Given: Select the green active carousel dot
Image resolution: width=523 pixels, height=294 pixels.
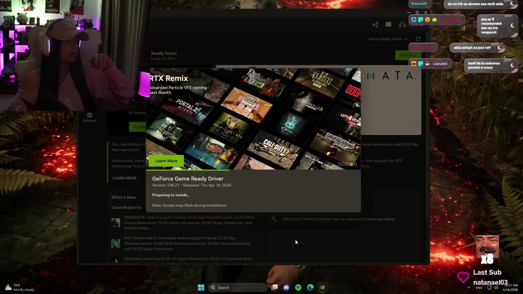Looking at the screenshot, I should [x=351, y=164].
